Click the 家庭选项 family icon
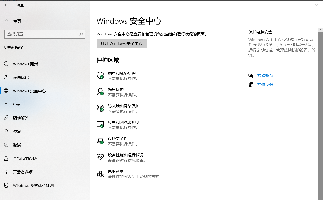This screenshot has height=200, width=323. 100,174
